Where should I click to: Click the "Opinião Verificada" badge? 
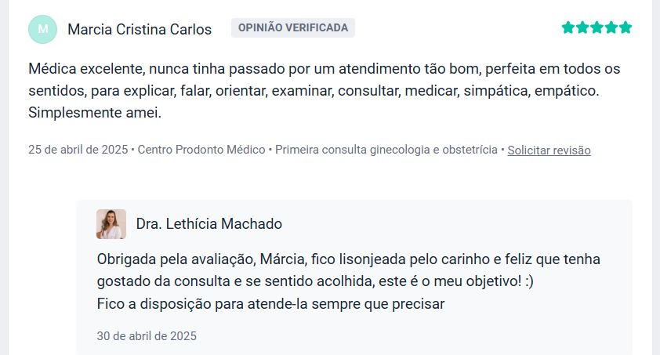tap(293, 28)
